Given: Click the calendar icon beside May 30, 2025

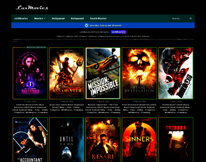Looking at the screenshot, I should click(x=61, y=102).
